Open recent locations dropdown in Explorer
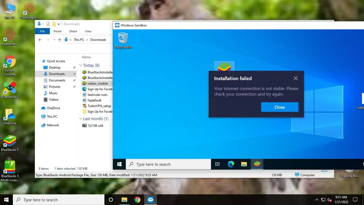The height and width of the screenshot is (205, 364). 54,40
